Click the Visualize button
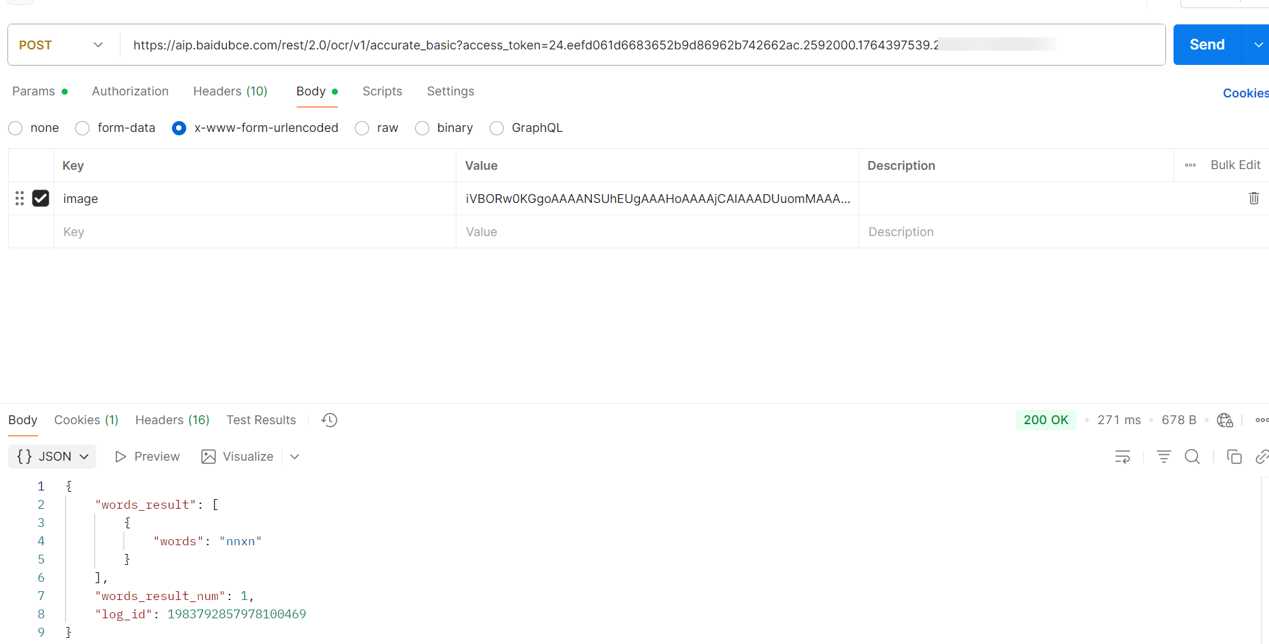Viewport: 1269px width, 644px height. point(237,457)
